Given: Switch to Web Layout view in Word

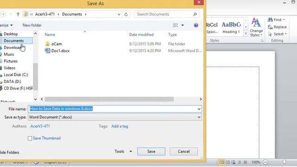Looking at the screenshot, I should 233,162.
